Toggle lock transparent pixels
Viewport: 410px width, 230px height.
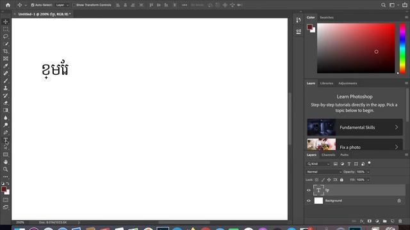click(x=316, y=180)
